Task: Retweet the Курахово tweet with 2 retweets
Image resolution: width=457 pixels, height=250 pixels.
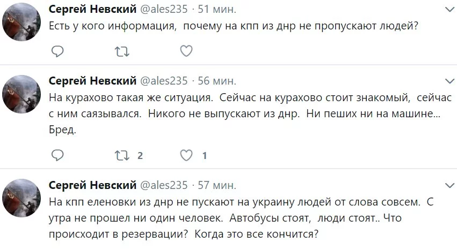Action: tap(122, 155)
